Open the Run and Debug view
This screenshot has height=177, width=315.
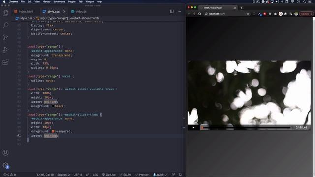tap(5, 50)
